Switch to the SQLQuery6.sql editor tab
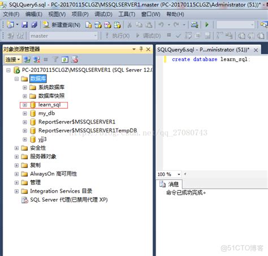This screenshot has height=256, width=268. pyautogui.click(x=203, y=50)
